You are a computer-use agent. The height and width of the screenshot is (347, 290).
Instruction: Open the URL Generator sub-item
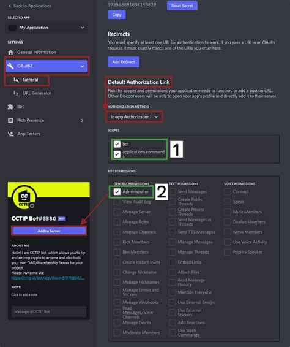(x=37, y=93)
